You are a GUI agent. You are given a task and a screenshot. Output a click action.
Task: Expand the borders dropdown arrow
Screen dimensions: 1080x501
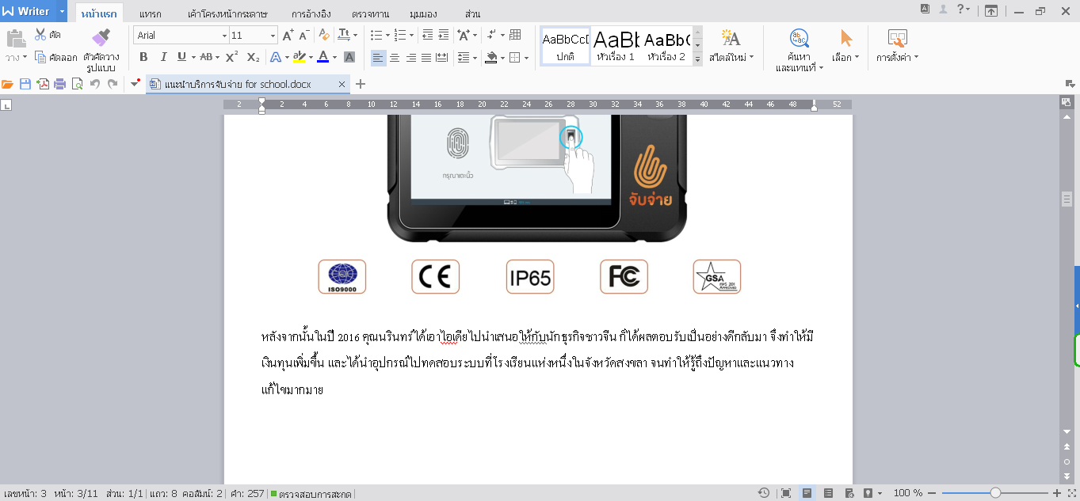point(526,57)
